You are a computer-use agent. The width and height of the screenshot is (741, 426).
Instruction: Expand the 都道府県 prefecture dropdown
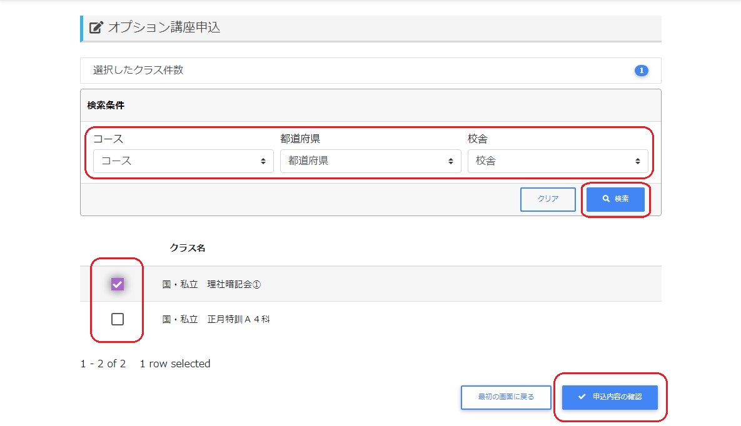point(370,161)
